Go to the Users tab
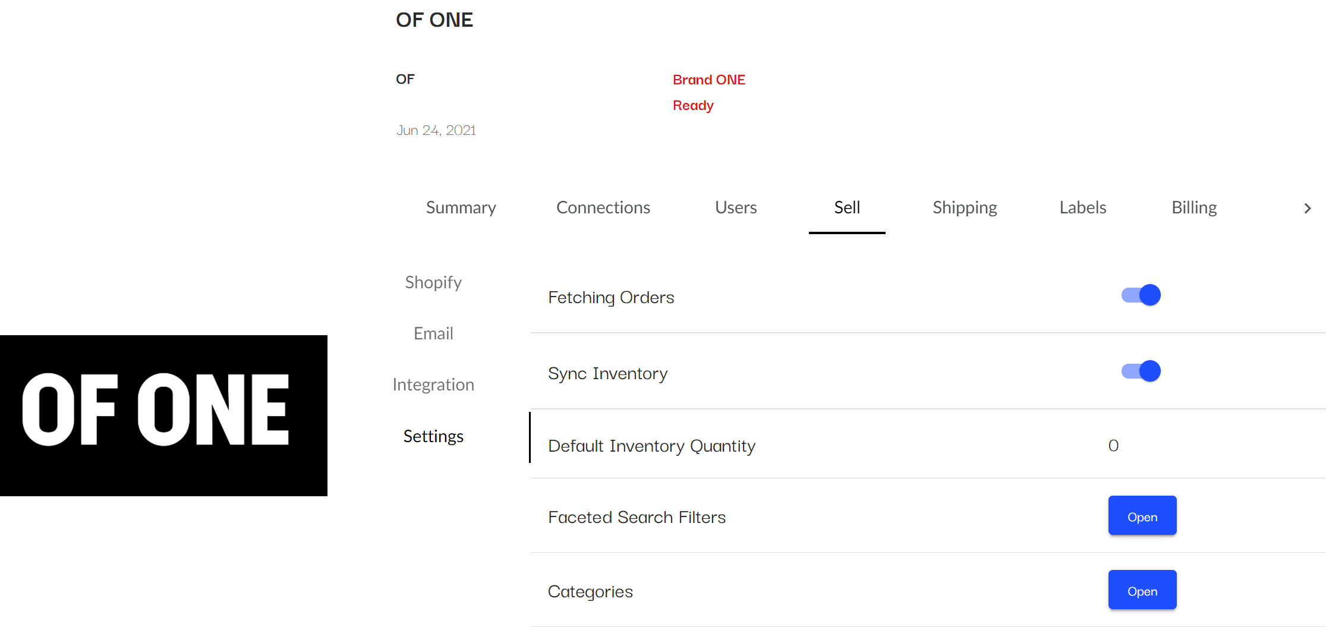Viewport: 1326px width, 627px height. point(735,207)
